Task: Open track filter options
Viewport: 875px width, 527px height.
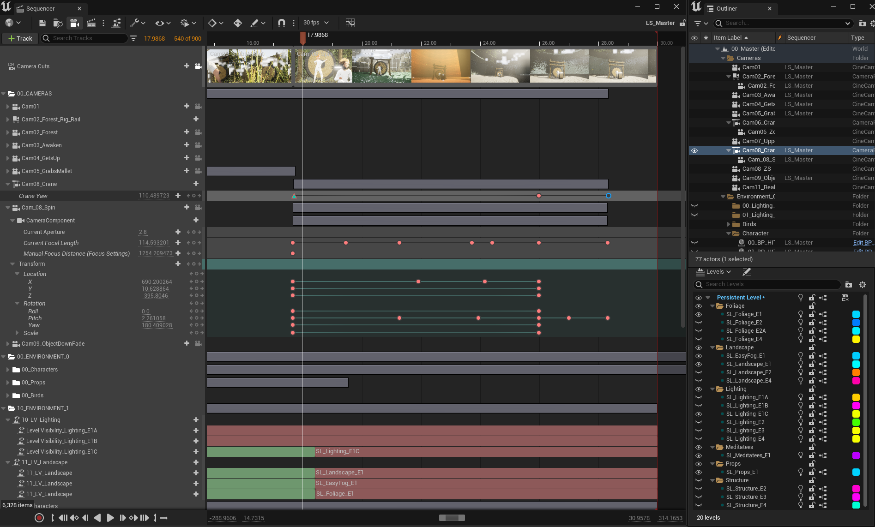Action: tap(133, 38)
